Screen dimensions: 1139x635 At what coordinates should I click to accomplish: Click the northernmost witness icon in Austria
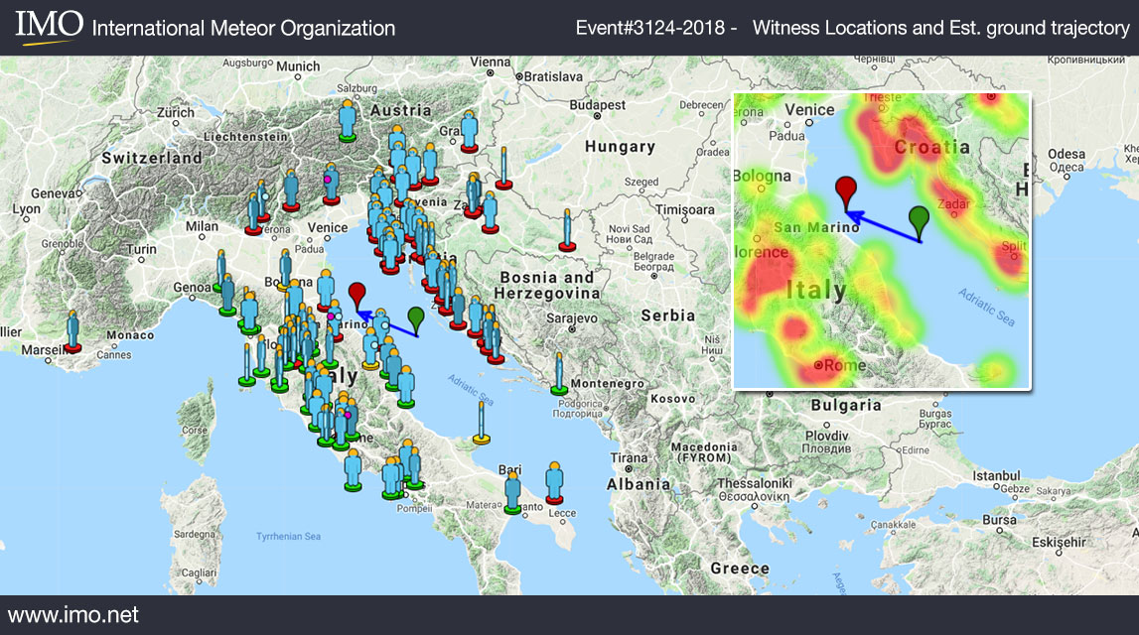[348, 119]
